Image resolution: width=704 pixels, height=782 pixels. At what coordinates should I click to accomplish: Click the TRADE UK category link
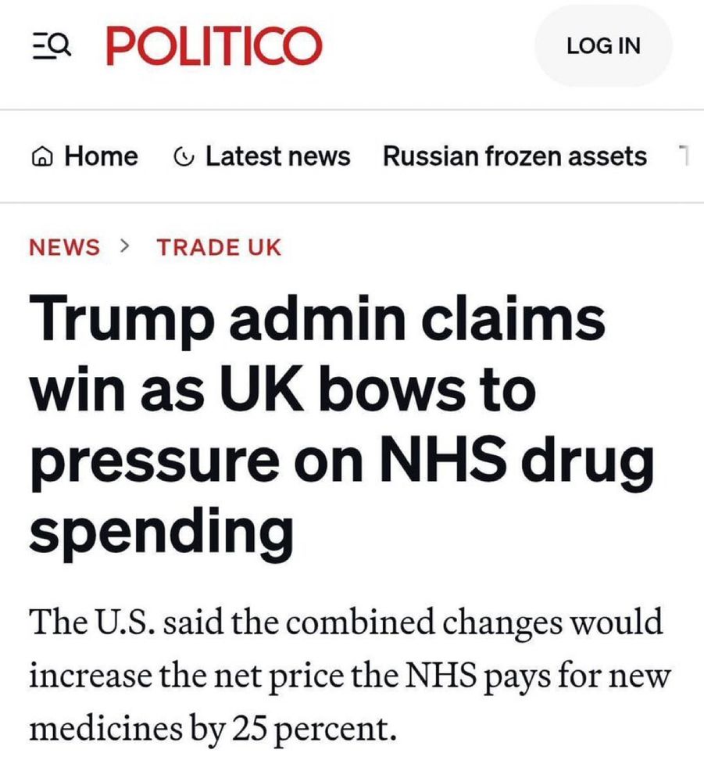pos(220,248)
